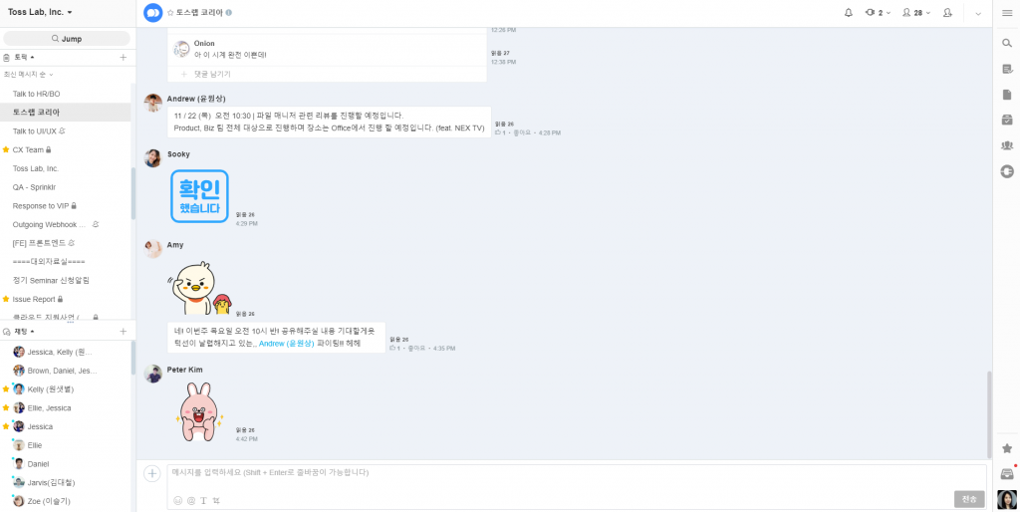Expand the Toss Lab, Inc. team dropdown

40,12
